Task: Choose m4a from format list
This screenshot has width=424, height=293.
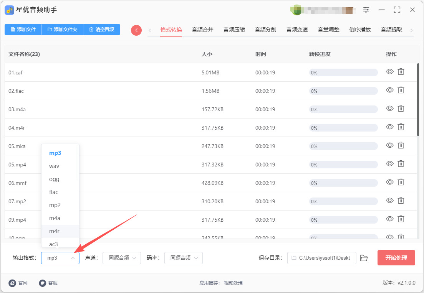Action: click(60, 218)
